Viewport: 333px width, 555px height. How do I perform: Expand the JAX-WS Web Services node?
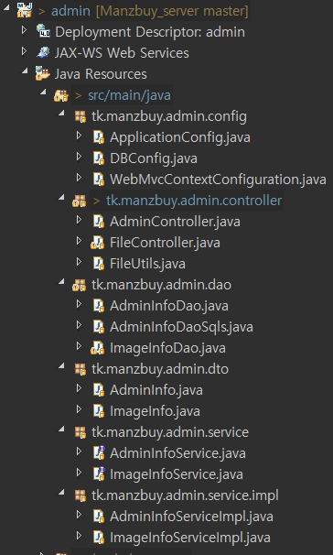[25, 51]
